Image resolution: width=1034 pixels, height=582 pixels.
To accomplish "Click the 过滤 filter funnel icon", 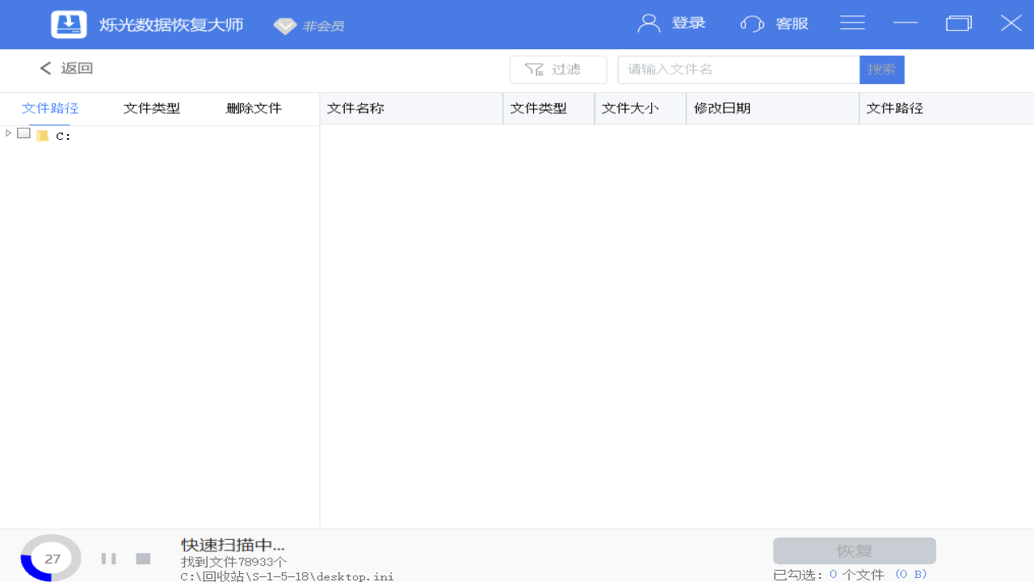I will [534, 70].
